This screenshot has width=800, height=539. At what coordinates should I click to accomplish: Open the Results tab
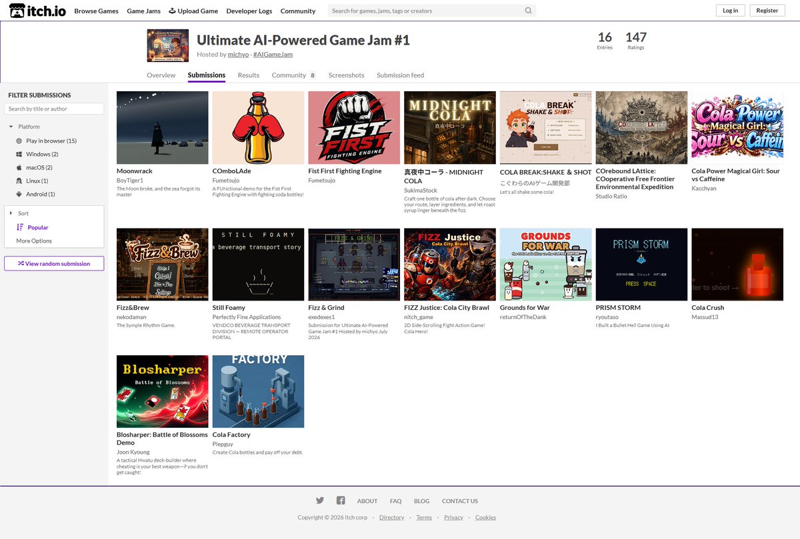coord(249,75)
